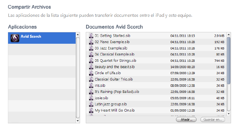Click the file icon beside 02 Piano Example.sib
This screenshot has width=238, height=129.
(x=91, y=42)
